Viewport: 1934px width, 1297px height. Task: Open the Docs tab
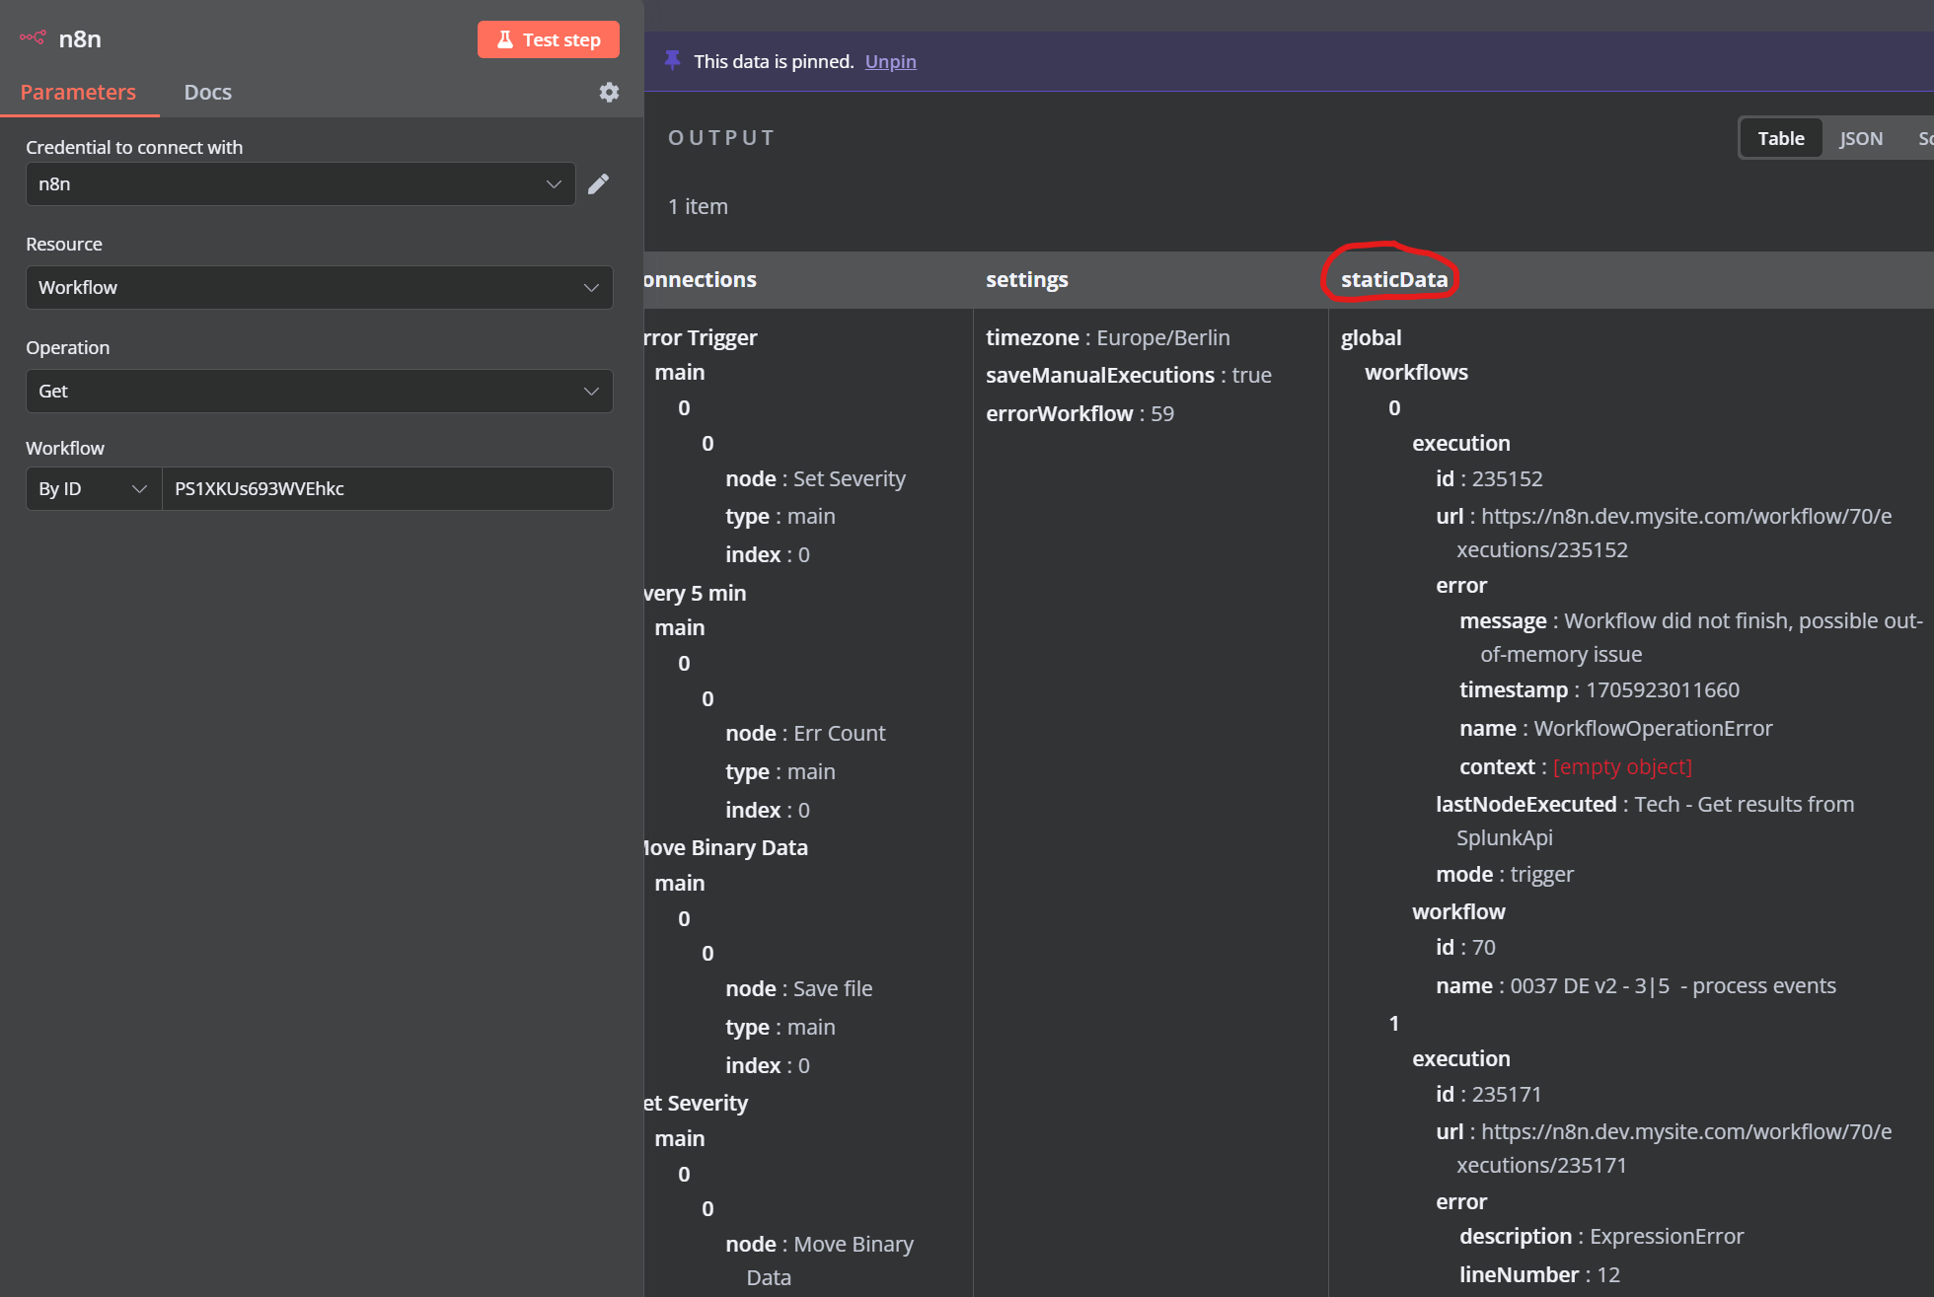point(207,92)
